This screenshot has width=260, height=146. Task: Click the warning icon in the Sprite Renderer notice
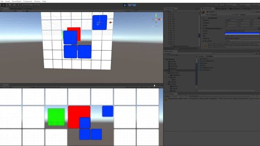pyautogui.click(x=205, y=45)
